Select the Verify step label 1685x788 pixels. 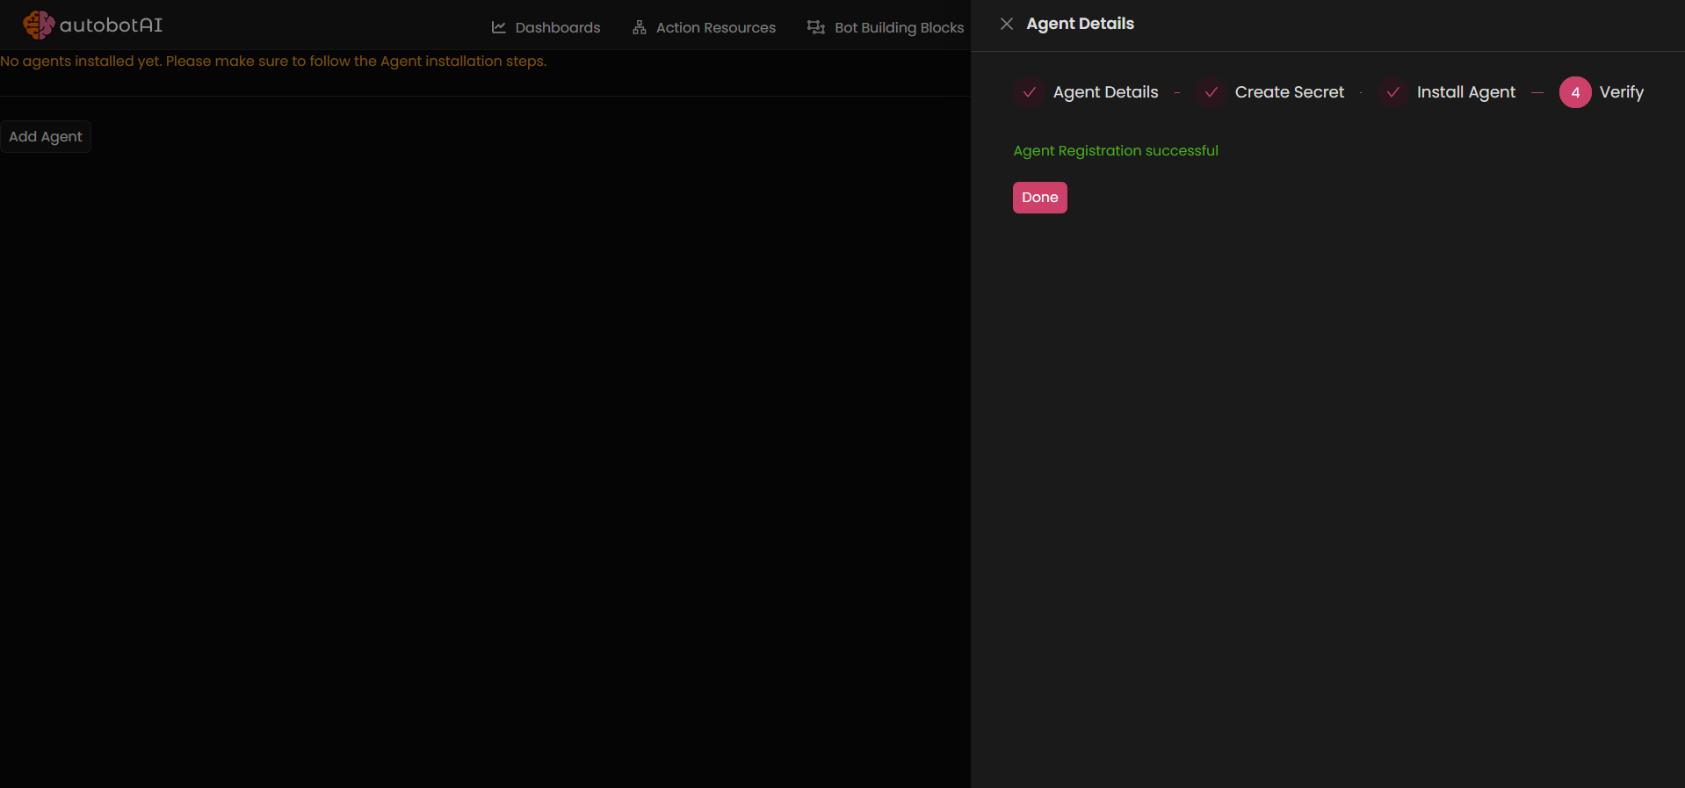1621,92
